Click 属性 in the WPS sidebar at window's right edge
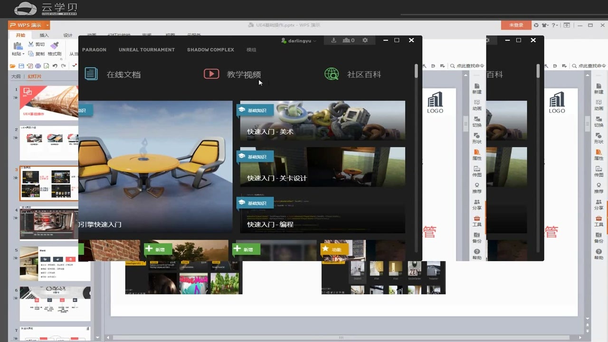608x342 pixels. [x=598, y=155]
